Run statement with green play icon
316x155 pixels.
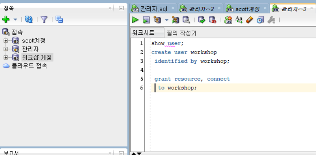click(135, 20)
